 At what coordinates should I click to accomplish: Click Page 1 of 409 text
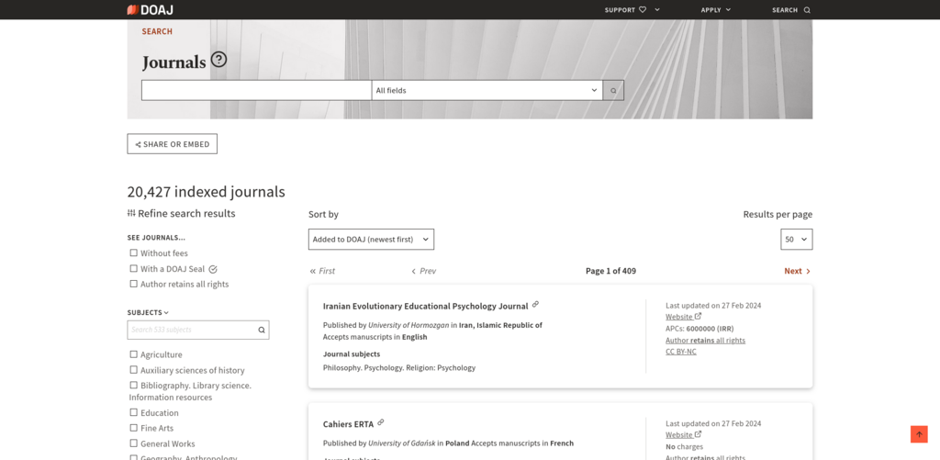click(x=610, y=271)
